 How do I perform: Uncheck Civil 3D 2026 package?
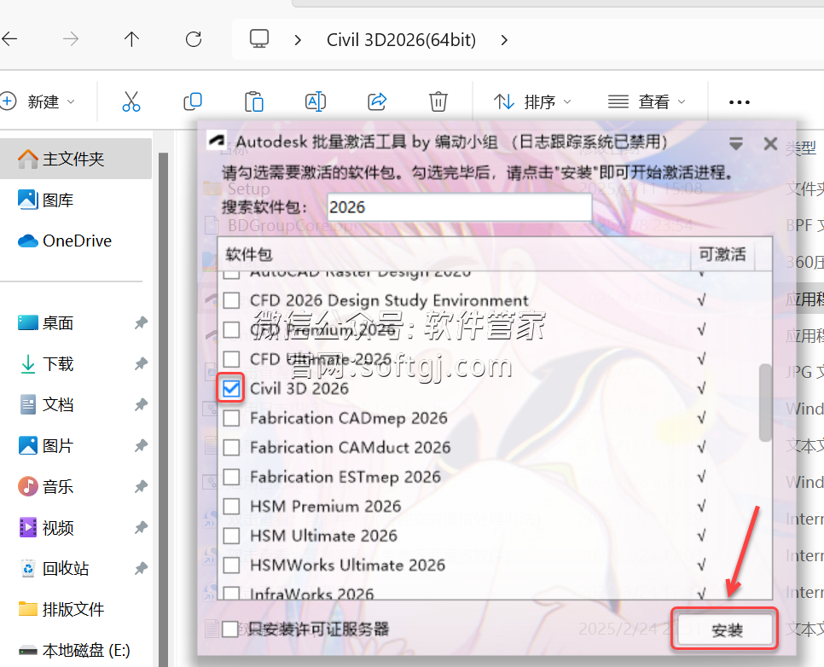point(231,389)
